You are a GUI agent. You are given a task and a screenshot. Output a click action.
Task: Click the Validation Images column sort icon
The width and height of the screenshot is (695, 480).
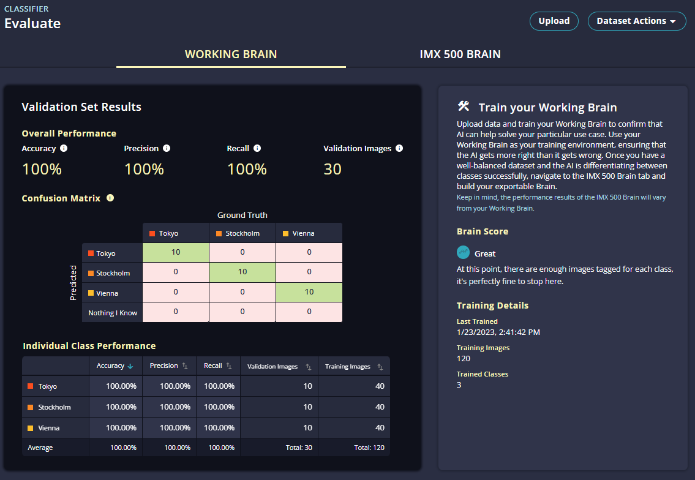point(308,366)
